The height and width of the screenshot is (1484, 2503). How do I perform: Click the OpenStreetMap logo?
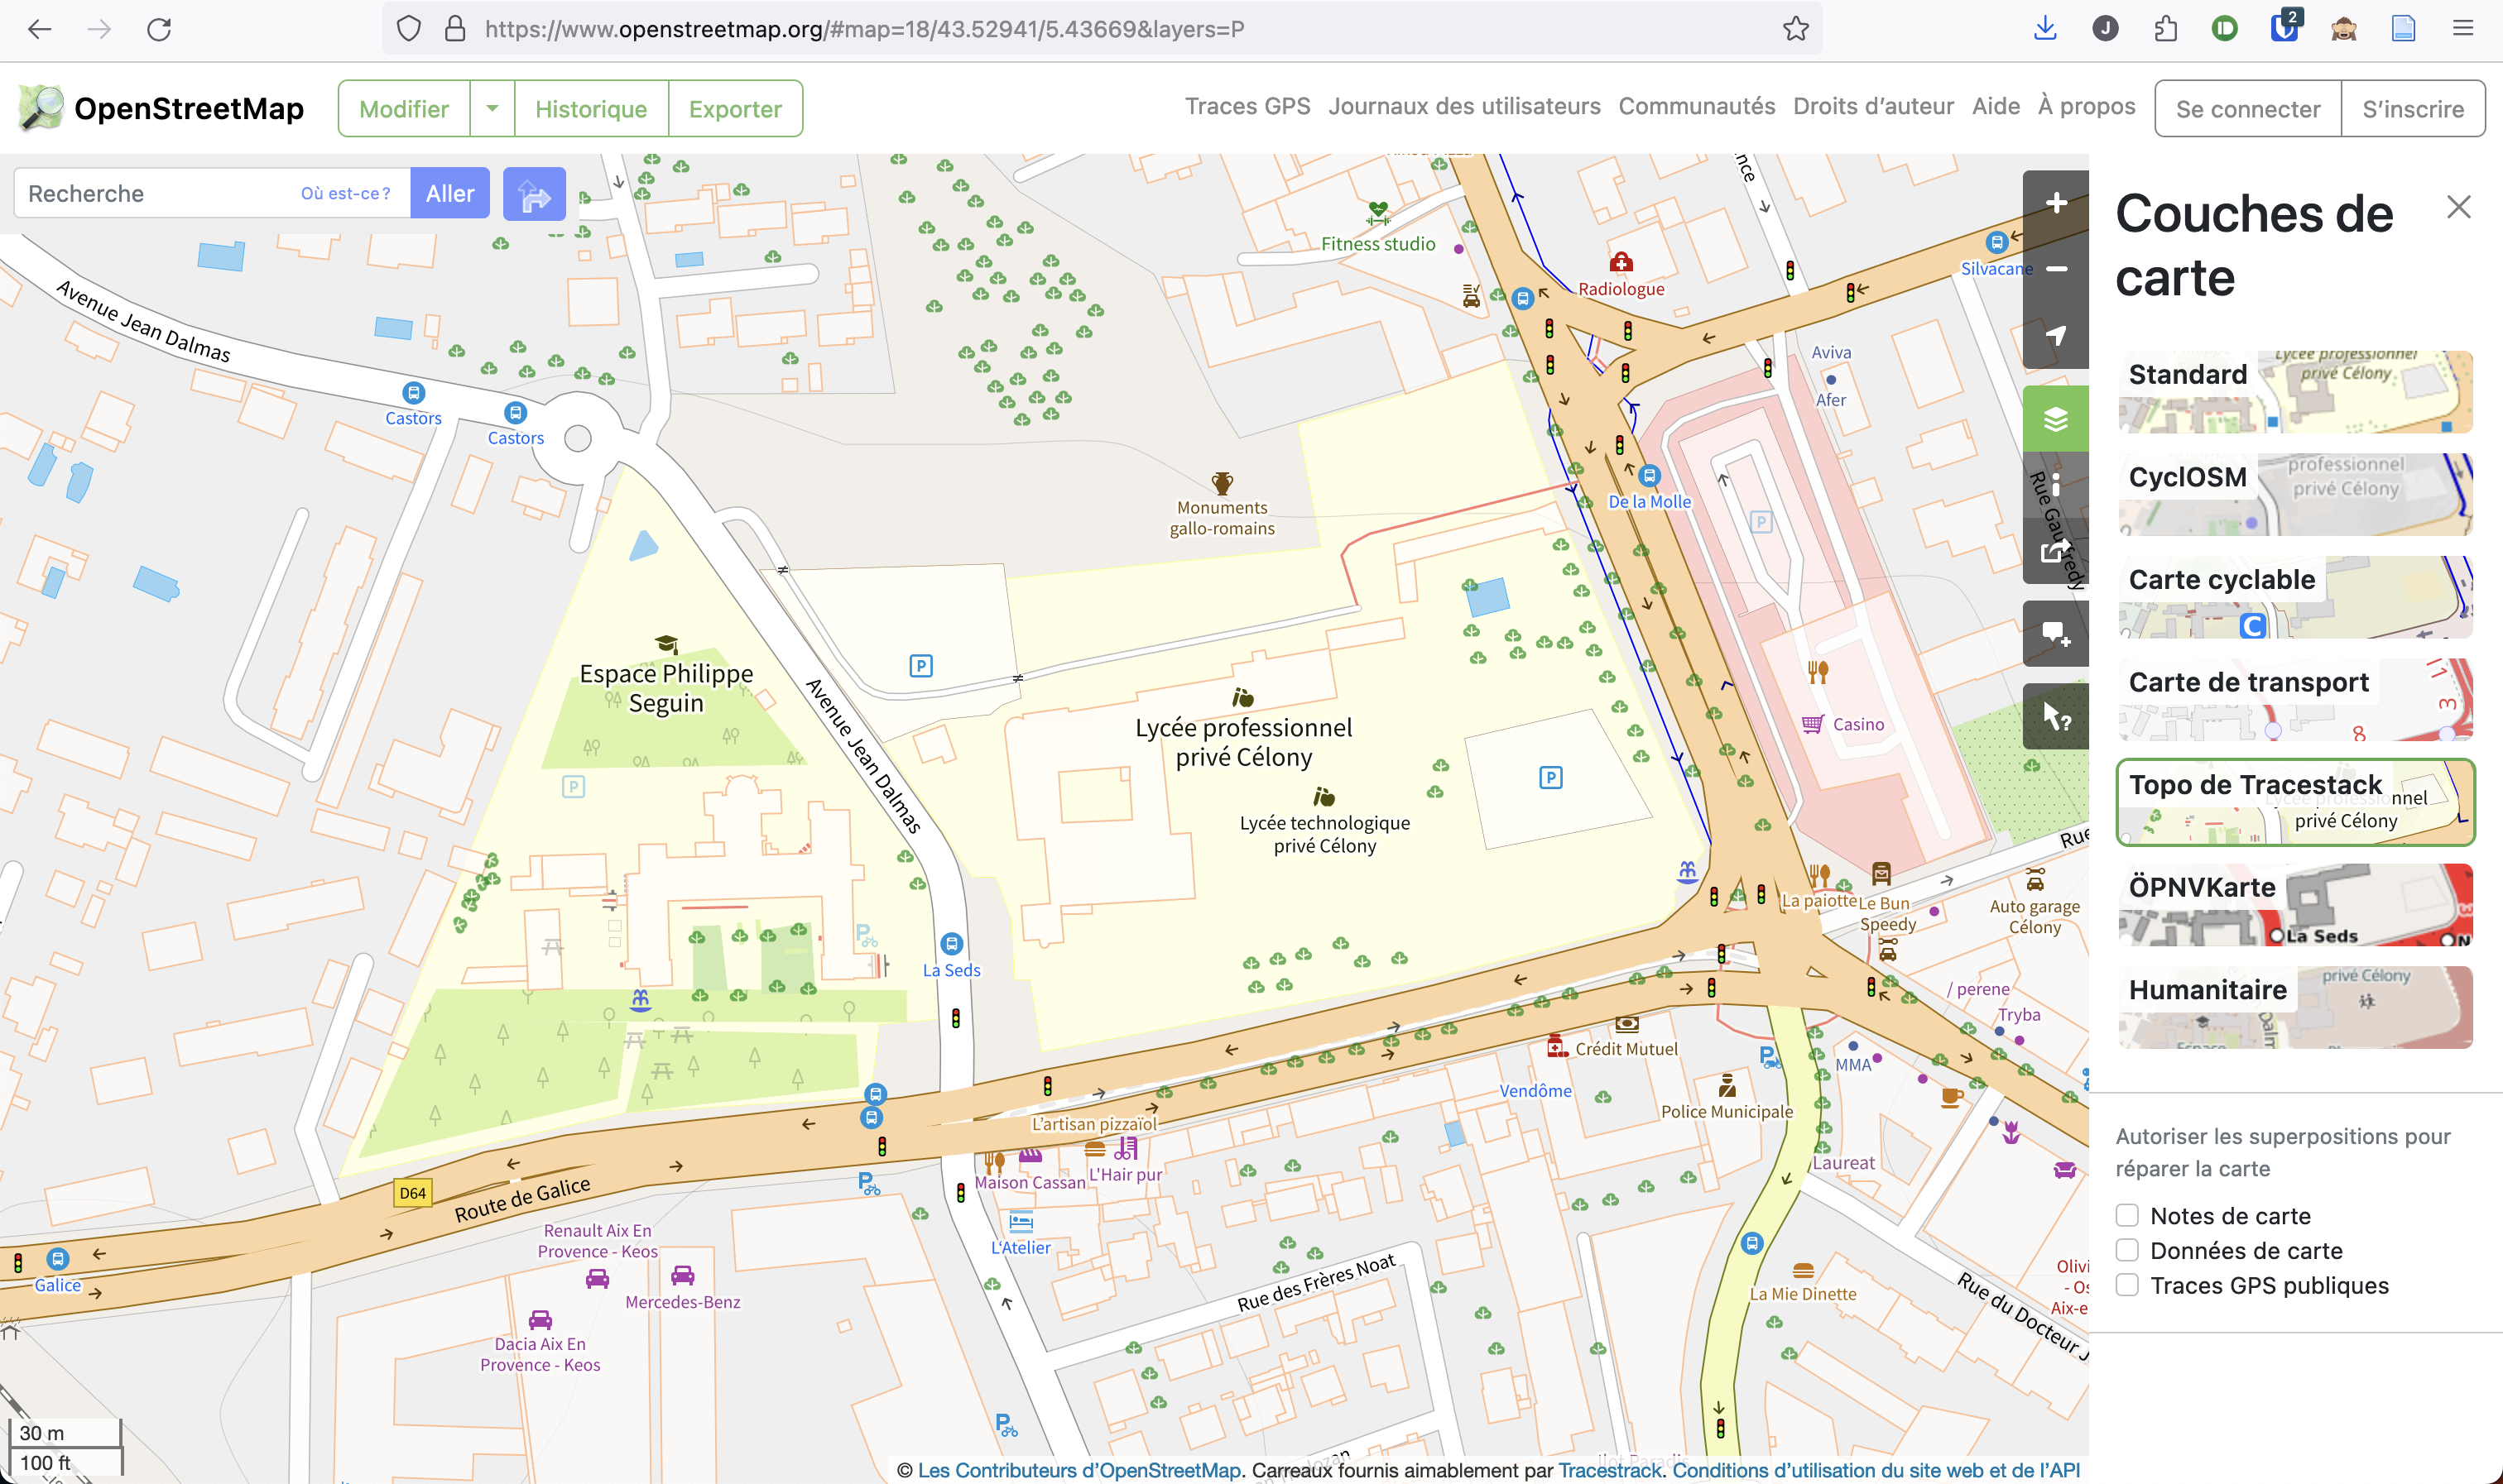(160, 108)
